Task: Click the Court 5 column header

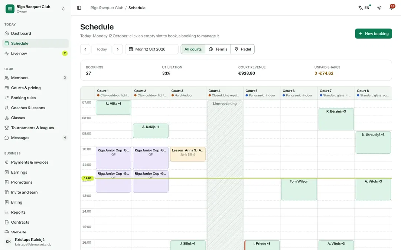Action: click(262, 93)
